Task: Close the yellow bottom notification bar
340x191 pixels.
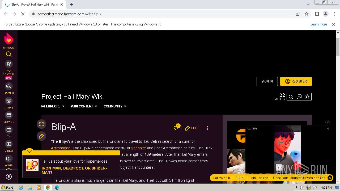Action: tap(330, 178)
